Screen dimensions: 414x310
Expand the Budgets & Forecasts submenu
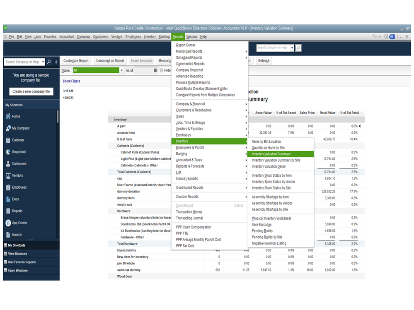click(x=210, y=166)
